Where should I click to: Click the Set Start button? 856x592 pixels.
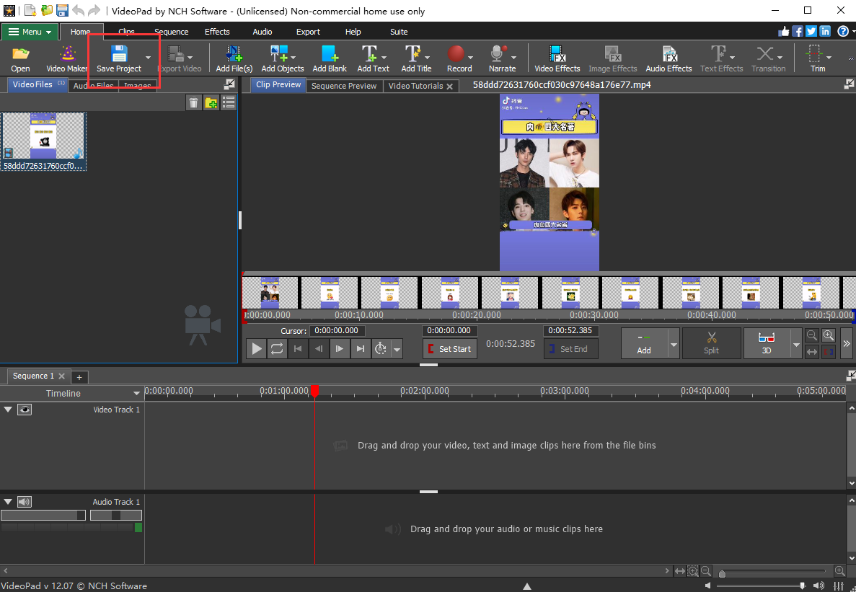tap(449, 349)
